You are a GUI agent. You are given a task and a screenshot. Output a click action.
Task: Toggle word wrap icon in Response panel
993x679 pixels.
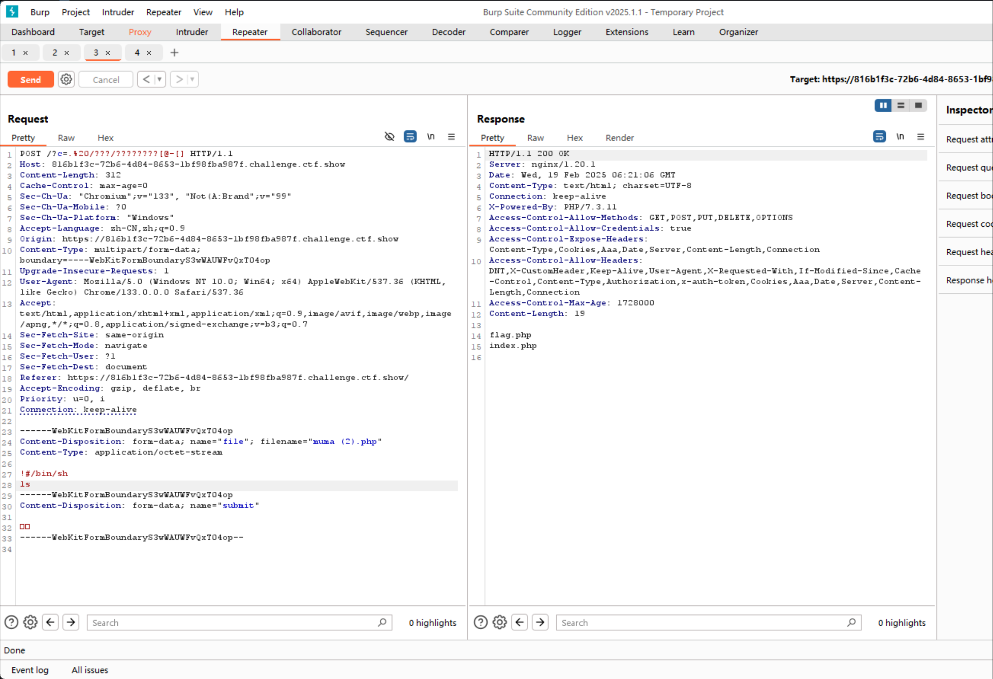click(x=879, y=137)
